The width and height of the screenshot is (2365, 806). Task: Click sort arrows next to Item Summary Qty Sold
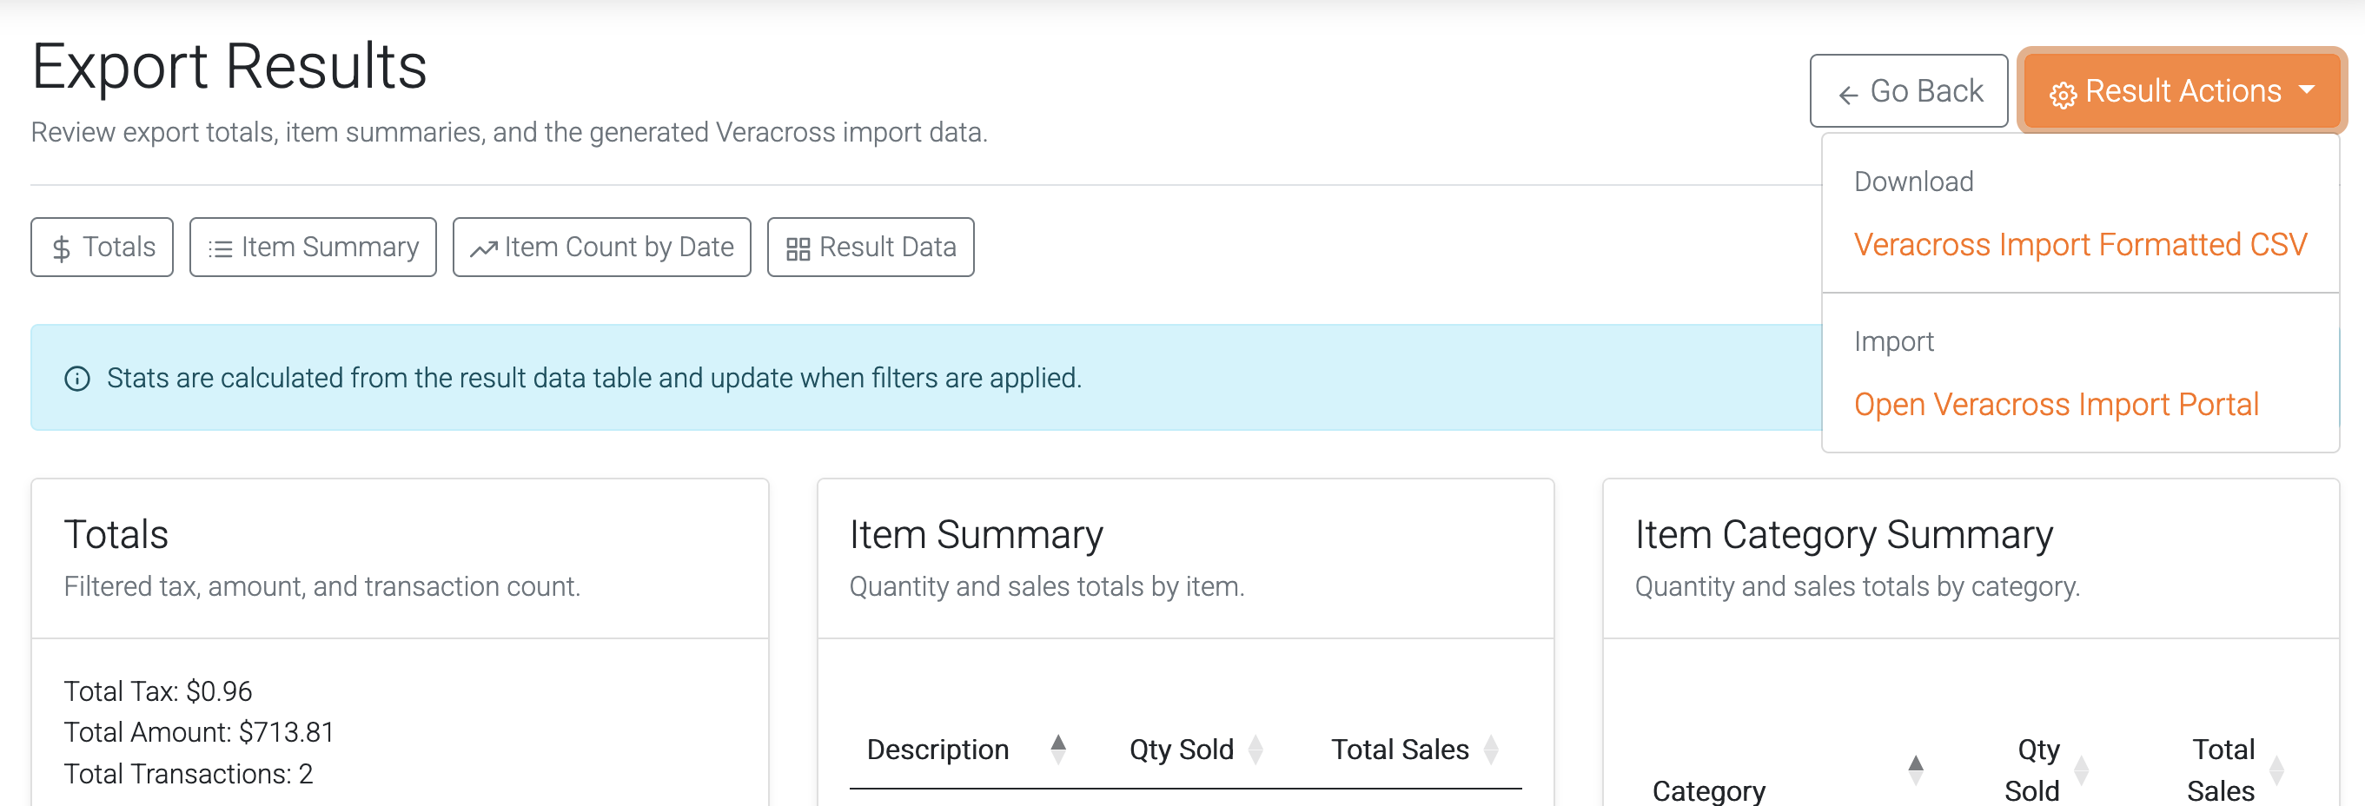[x=1256, y=749]
